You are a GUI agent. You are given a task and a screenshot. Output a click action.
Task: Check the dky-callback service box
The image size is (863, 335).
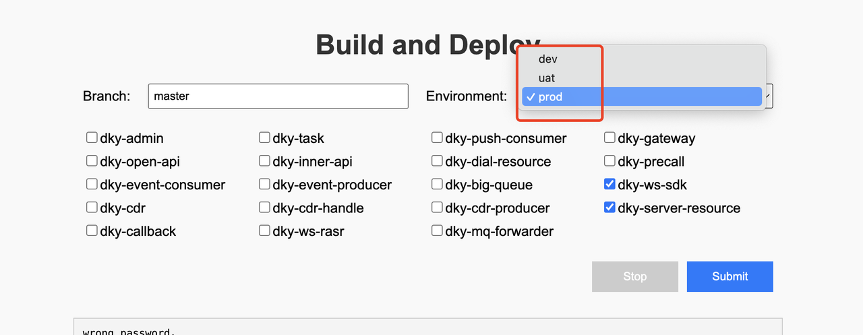pos(92,231)
